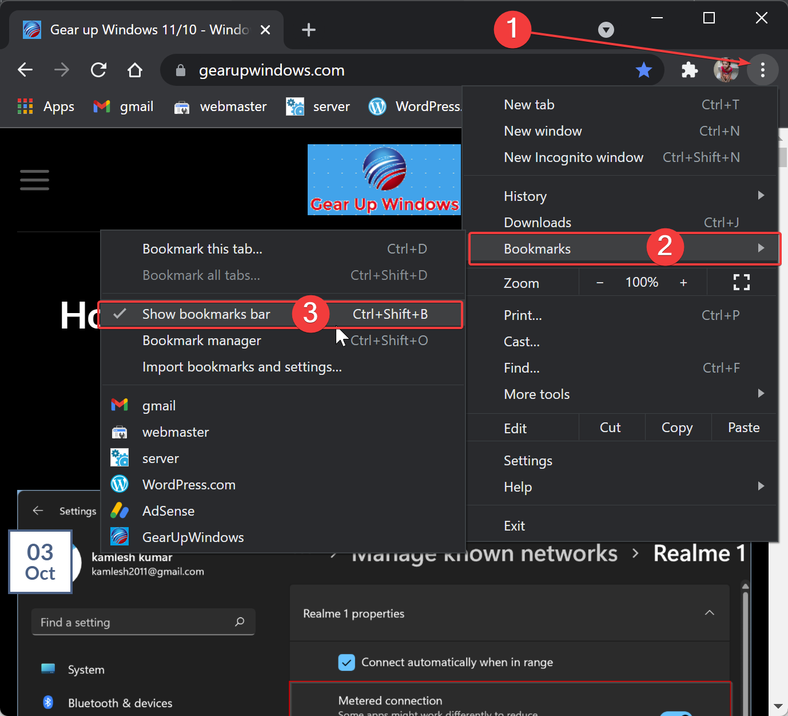Select New tab menu item
Screen dimensions: 788x716
click(622, 105)
